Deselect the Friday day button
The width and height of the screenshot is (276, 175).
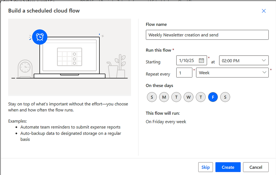[213, 97]
